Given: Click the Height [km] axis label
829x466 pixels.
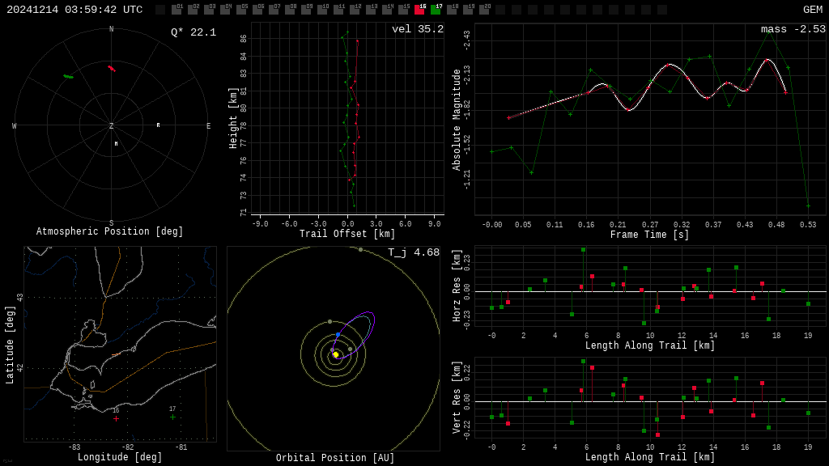Looking at the screenshot, I should pos(233,118).
